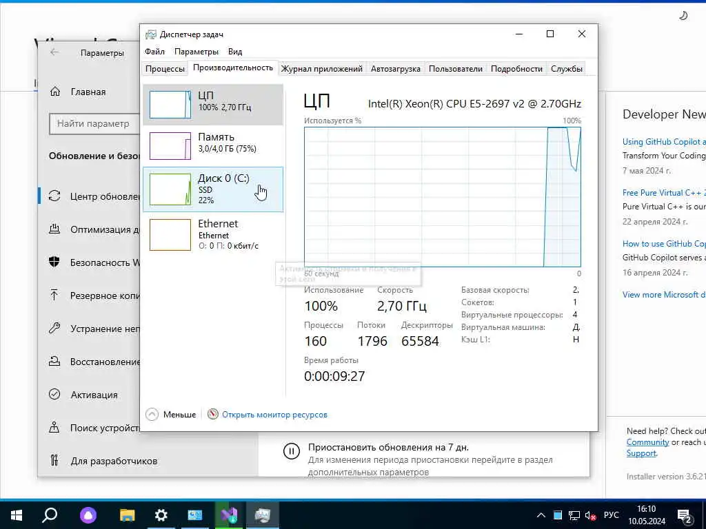Click the Устранение неполадок wrench icon
This screenshot has width=706, height=529.
pos(54,328)
